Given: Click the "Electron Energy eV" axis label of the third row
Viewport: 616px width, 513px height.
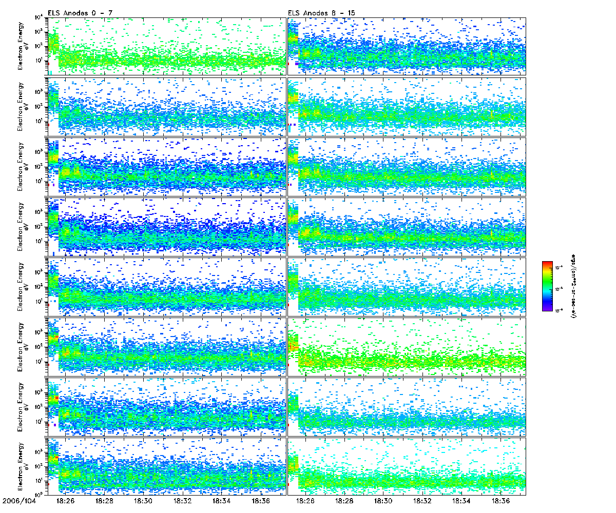Looking at the screenshot, I should coord(24,166).
